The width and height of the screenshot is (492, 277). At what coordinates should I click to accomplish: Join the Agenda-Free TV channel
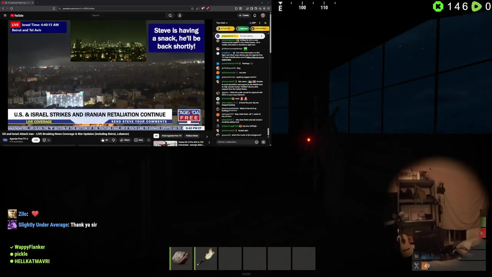pos(36,140)
